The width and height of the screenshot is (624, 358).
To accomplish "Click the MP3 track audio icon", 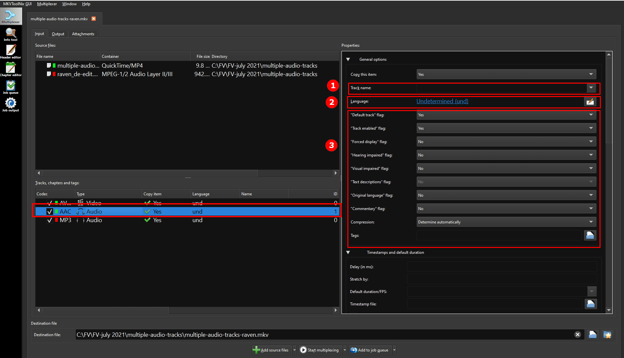I will point(80,220).
